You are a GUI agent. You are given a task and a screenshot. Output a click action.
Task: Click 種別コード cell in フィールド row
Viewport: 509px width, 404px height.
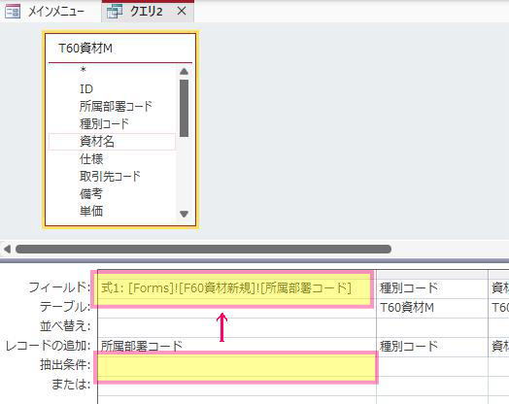432,288
